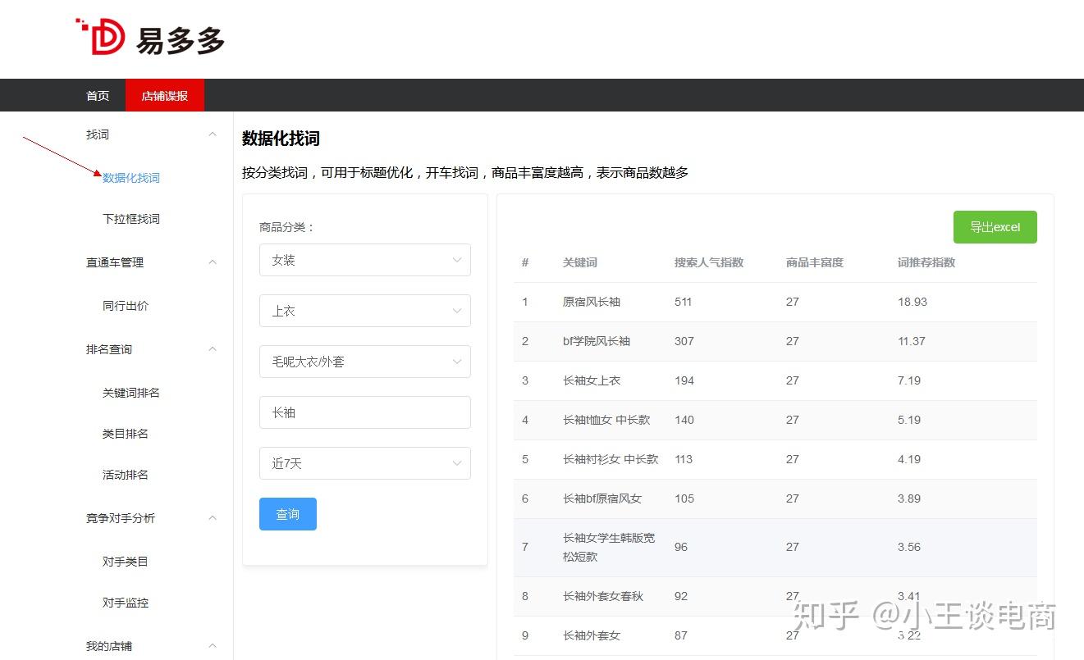Select the keyword 长袖bf原宿风女
The width and height of the screenshot is (1084, 660).
[602, 498]
